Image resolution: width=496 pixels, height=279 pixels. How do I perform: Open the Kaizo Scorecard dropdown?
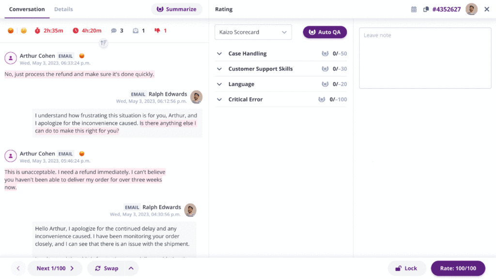(x=253, y=32)
